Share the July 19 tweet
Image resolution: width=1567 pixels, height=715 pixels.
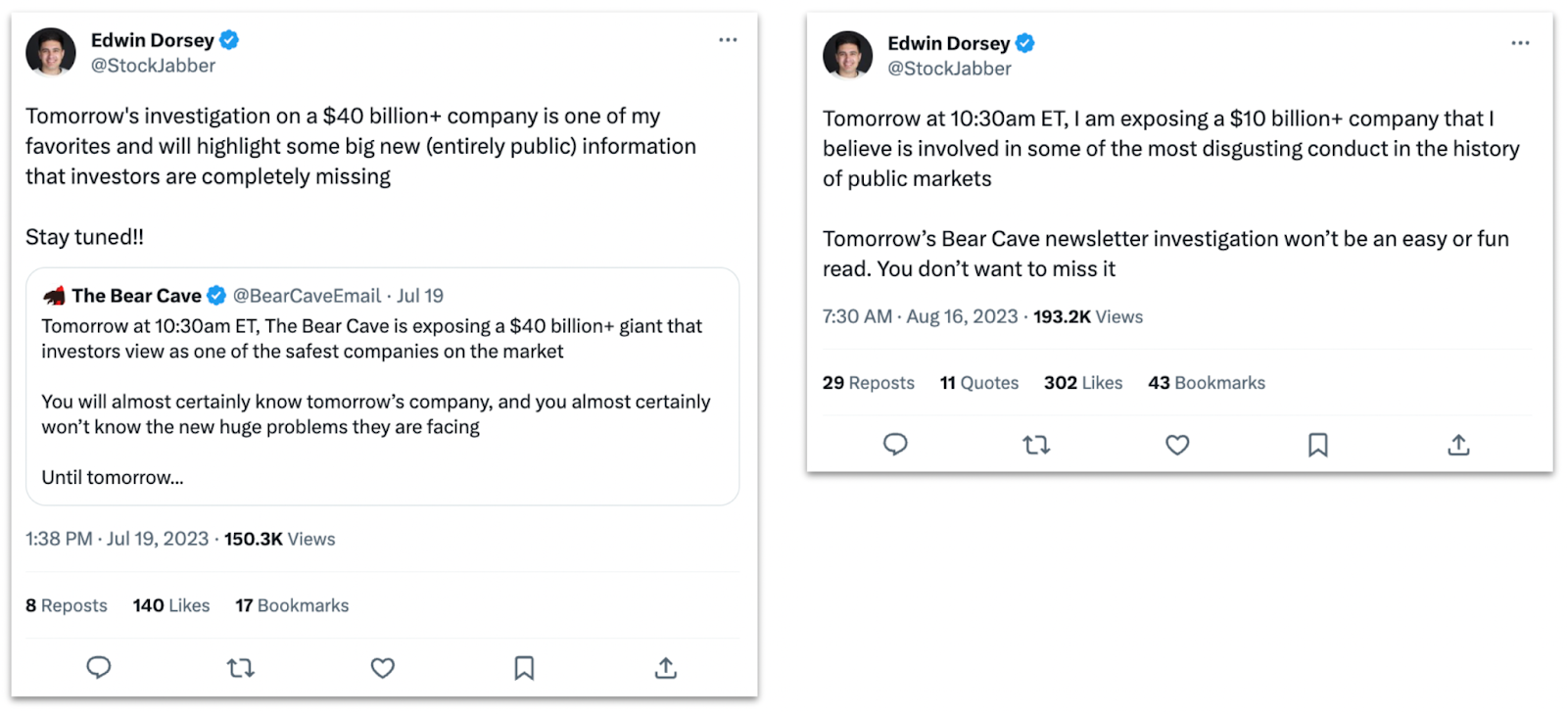[666, 668]
